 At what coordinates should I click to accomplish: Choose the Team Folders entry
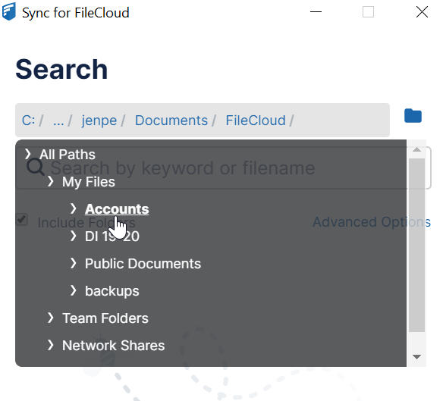pyautogui.click(x=105, y=318)
